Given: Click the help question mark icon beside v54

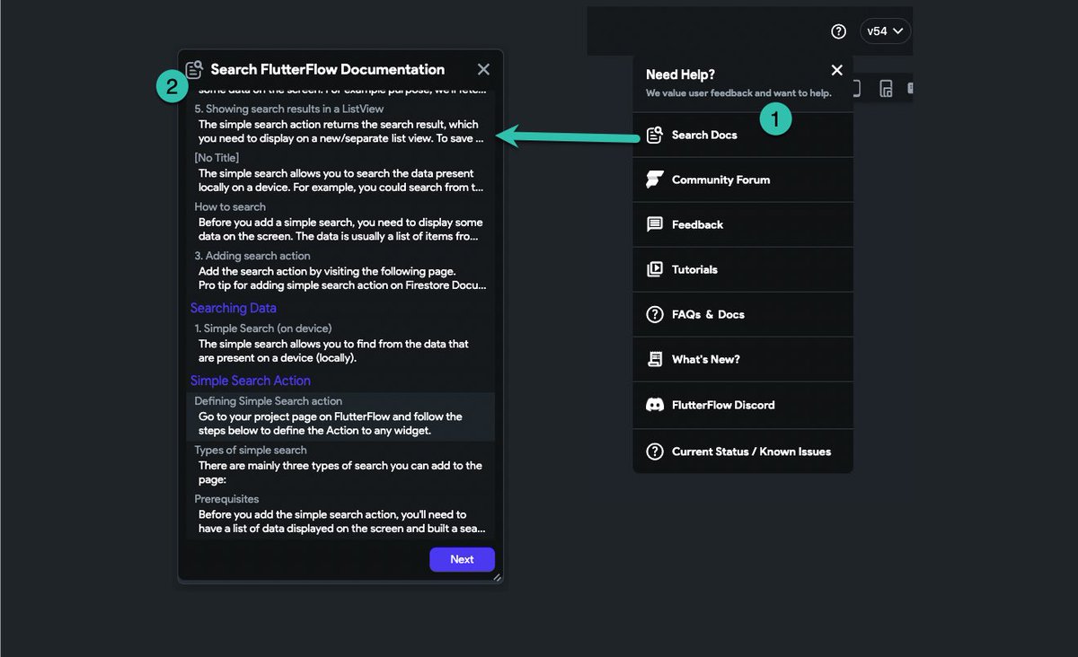Looking at the screenshot, I should coord(838,31).
